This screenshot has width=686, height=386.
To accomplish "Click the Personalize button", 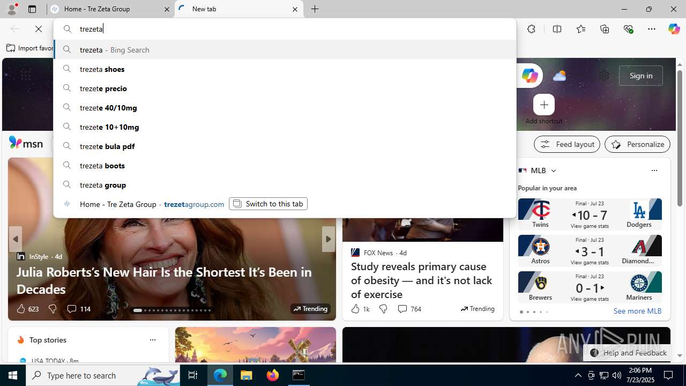I will click(x=638, y=144).
